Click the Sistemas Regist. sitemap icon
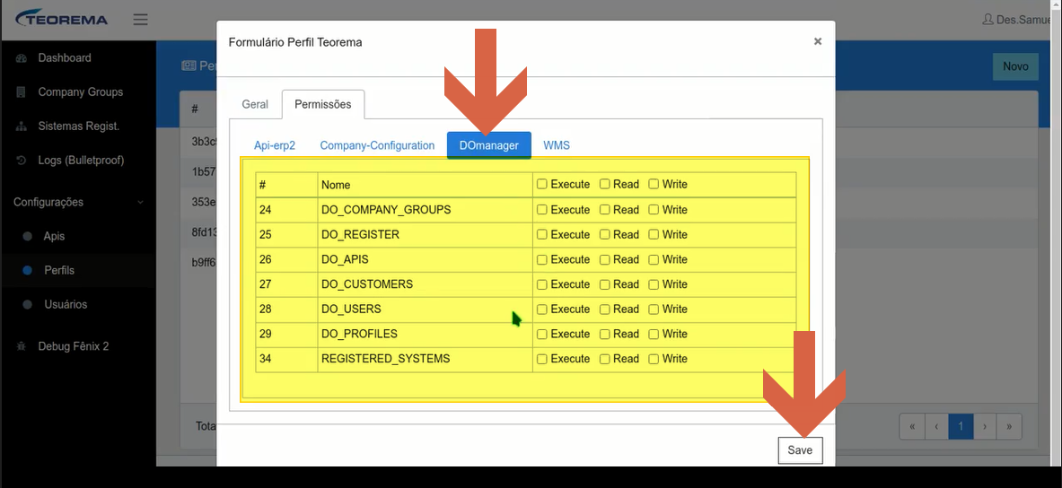Screen dimensions: 1062x488 point(21,126)
